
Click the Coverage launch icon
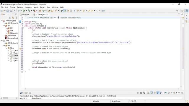[29, 11]
